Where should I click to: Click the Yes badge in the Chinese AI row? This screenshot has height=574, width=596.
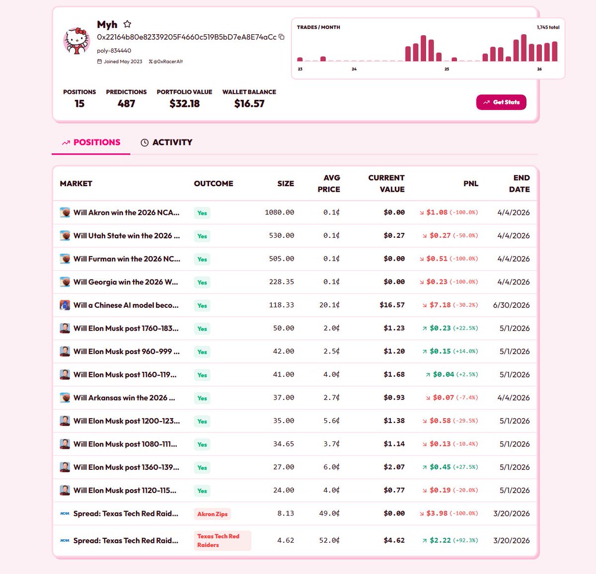coord(202,306)
